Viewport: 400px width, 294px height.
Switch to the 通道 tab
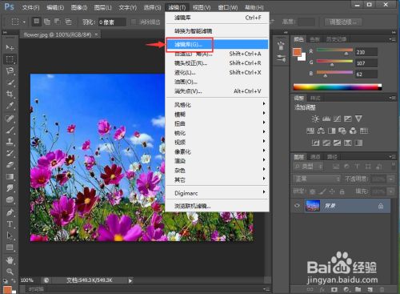point(315,157)
